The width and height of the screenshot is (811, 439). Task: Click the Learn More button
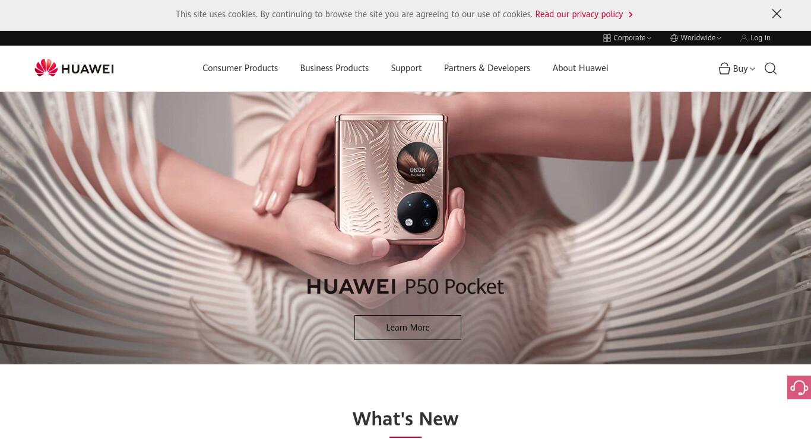click(408, 328)
